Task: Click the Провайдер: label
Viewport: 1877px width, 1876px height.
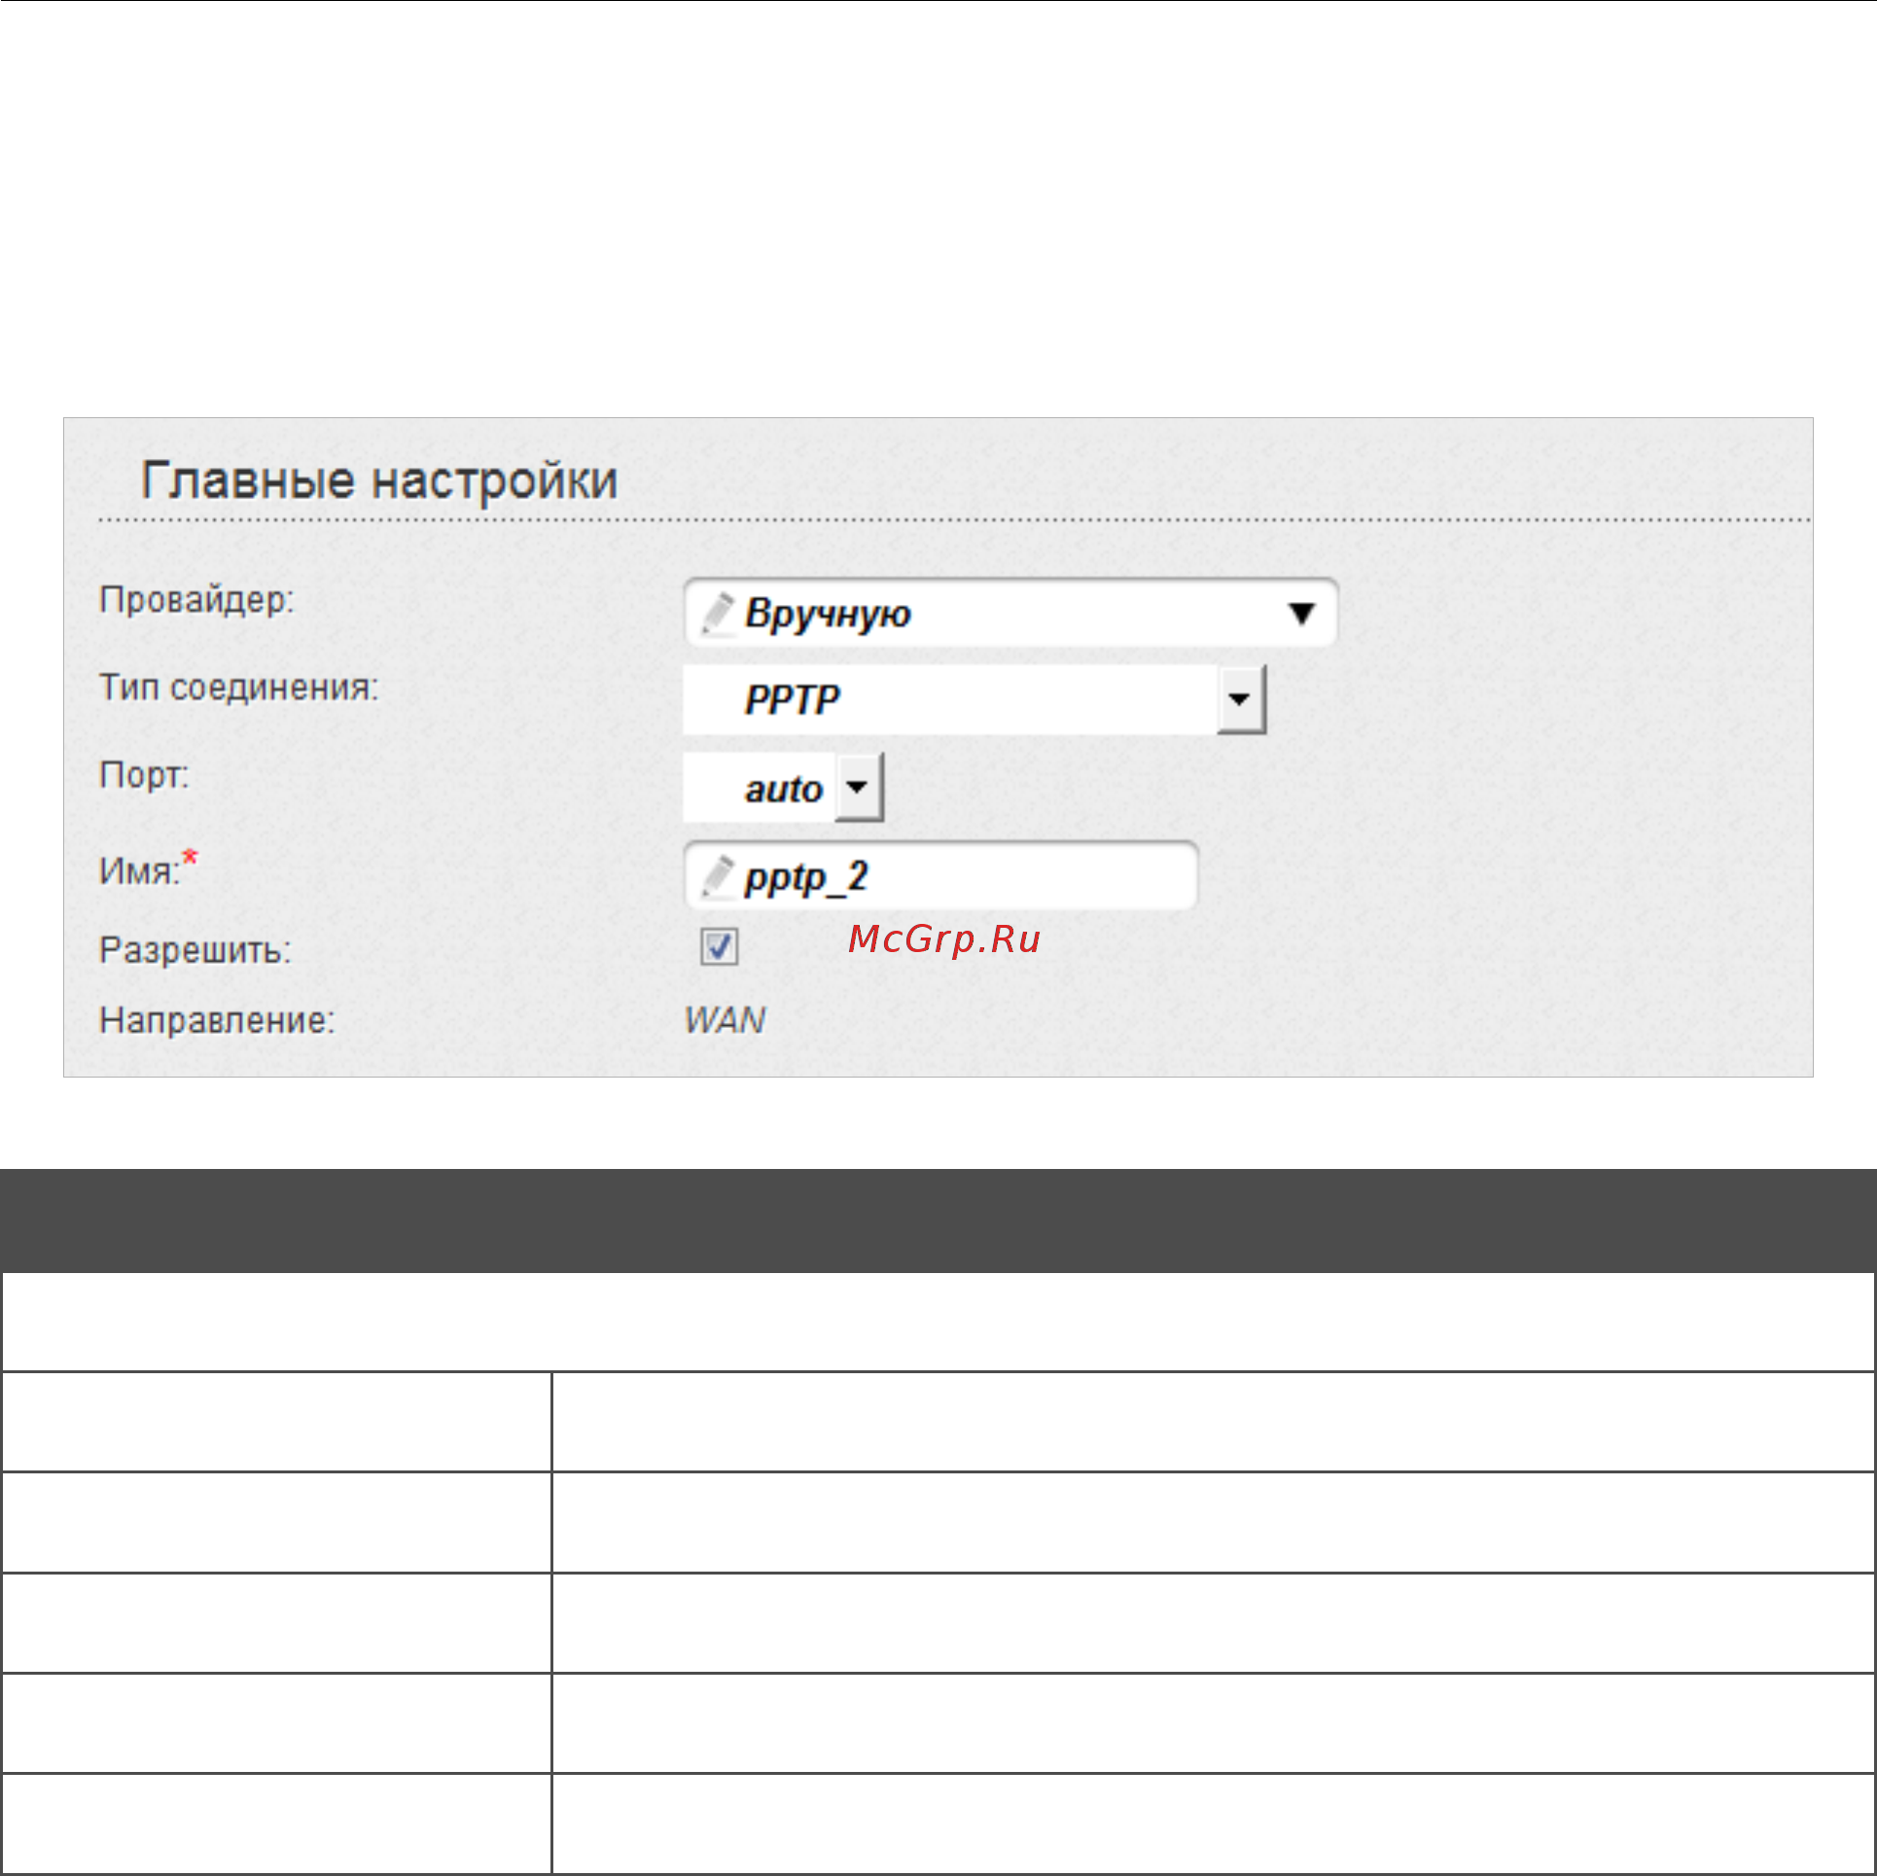Action: (x=196, y=600)
